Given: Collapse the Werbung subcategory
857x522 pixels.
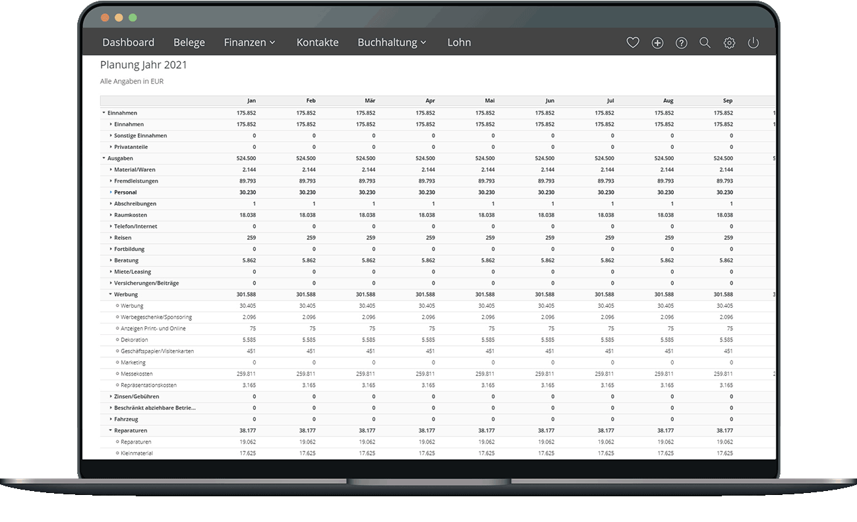Looking at the screenshot, I should pyautogui.click(x=111, y=295).
